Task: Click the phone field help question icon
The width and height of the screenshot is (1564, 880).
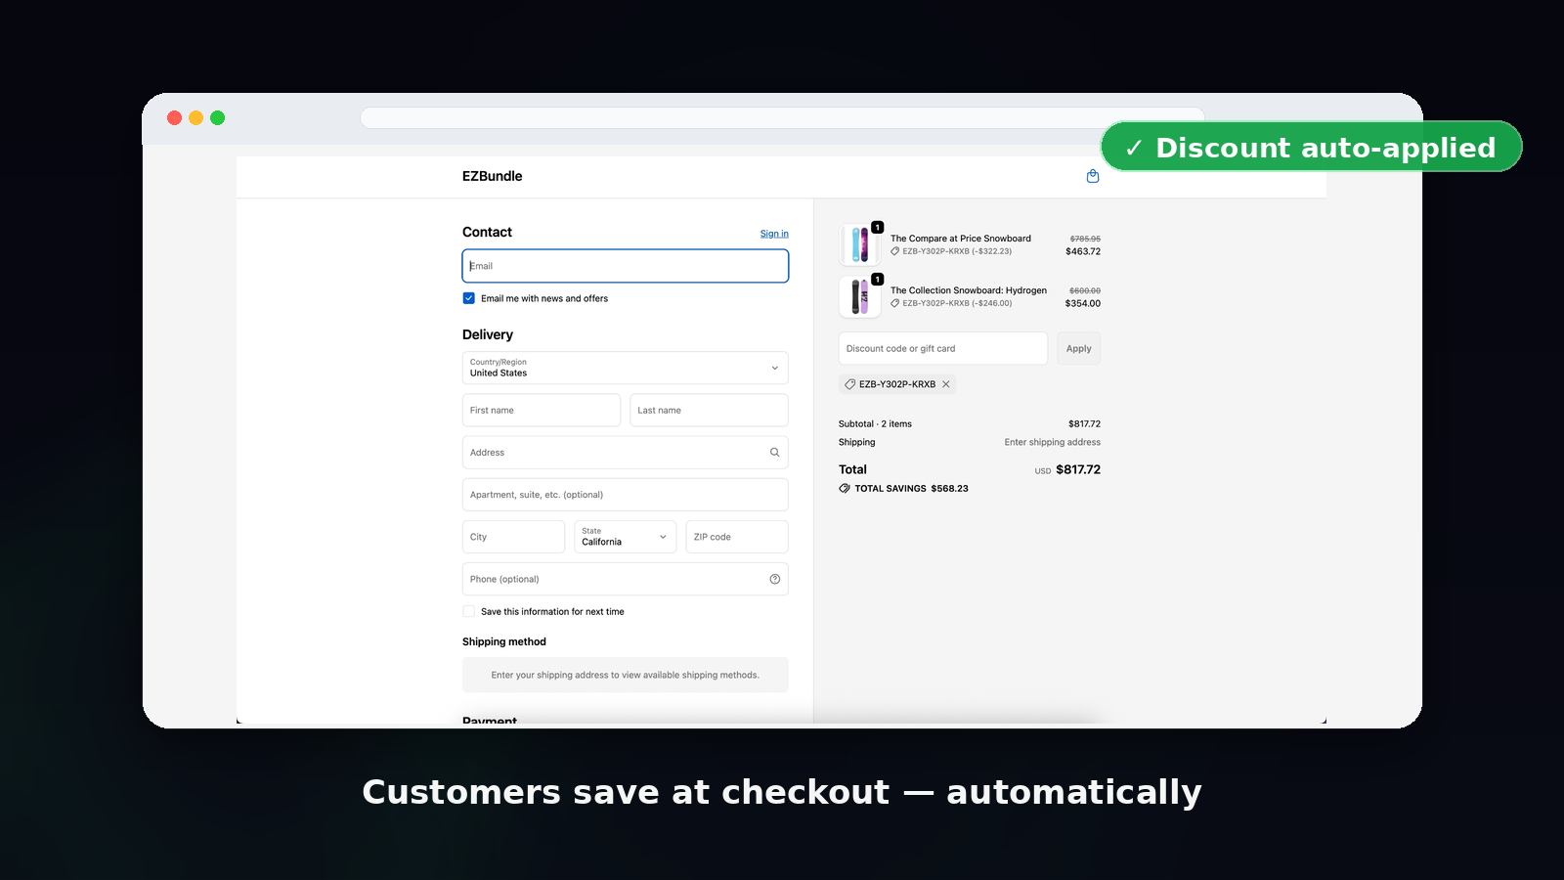Action: click(775, 579)
